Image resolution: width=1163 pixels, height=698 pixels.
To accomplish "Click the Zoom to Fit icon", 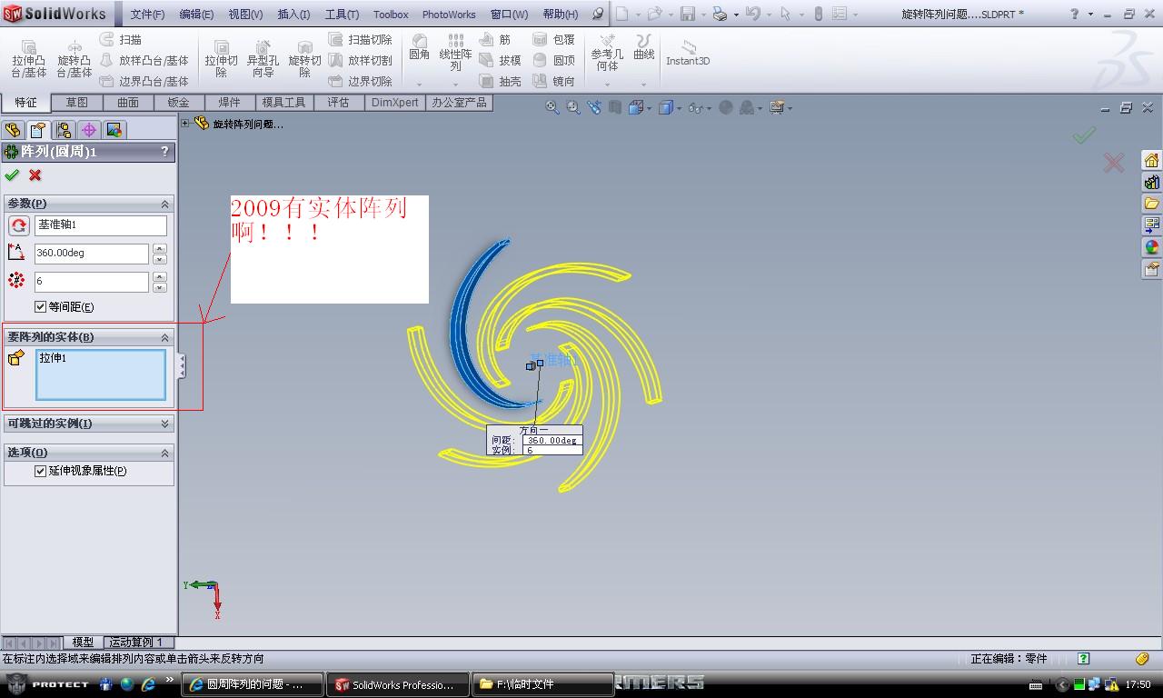I will pos(552,107).
